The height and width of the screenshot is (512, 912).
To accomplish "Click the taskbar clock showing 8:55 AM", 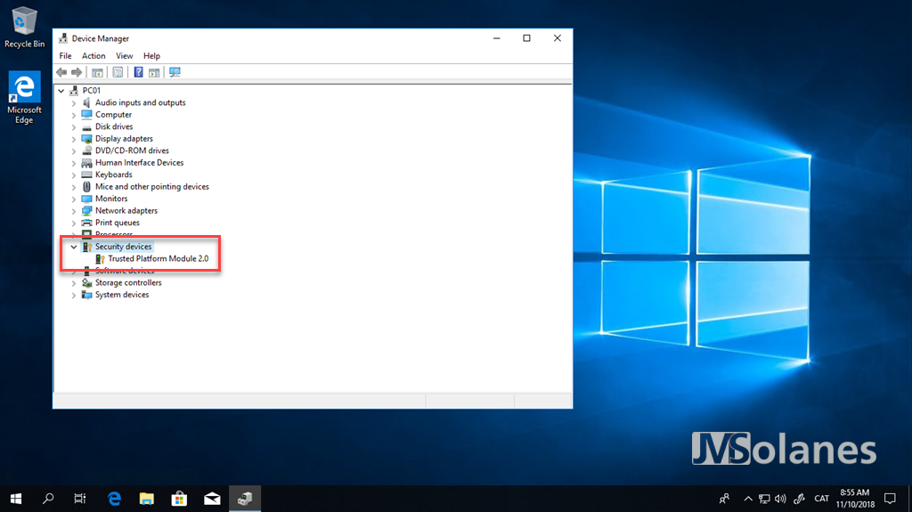I will click(855, 499).
